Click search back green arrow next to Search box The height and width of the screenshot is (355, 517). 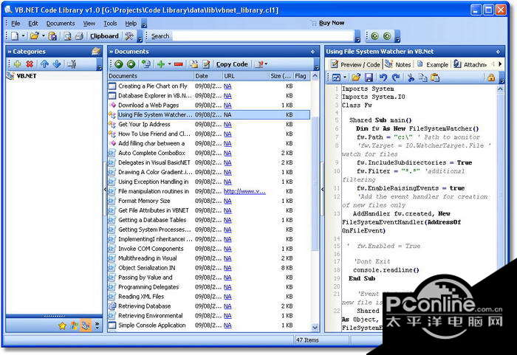click(374, 36)
